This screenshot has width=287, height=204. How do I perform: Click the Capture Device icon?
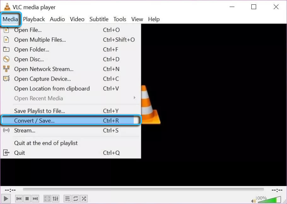click(x=6, y=79)
